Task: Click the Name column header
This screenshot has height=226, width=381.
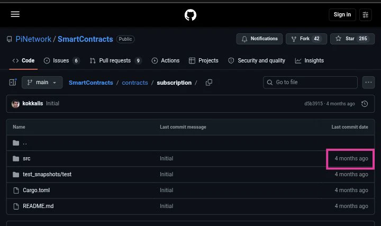Action: (19, 127)
